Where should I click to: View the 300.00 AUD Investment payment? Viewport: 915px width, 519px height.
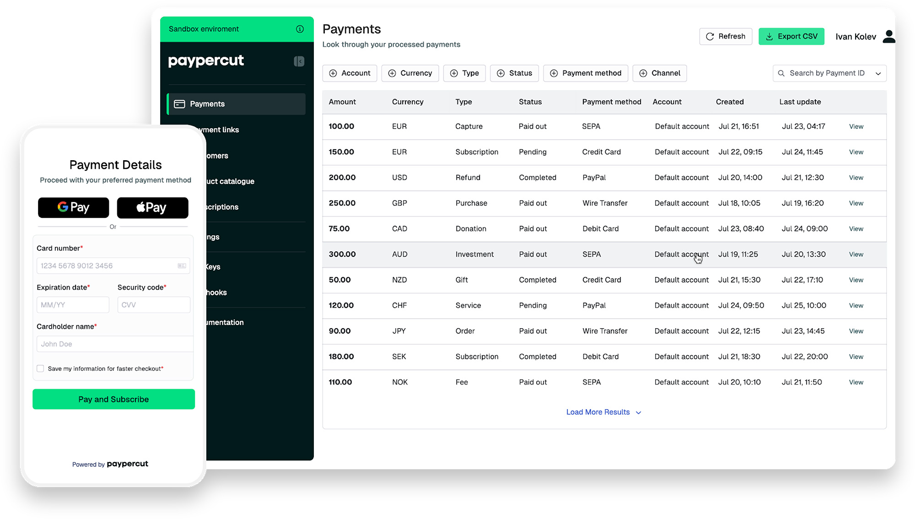pyautogui.click(x=856, y=254)
